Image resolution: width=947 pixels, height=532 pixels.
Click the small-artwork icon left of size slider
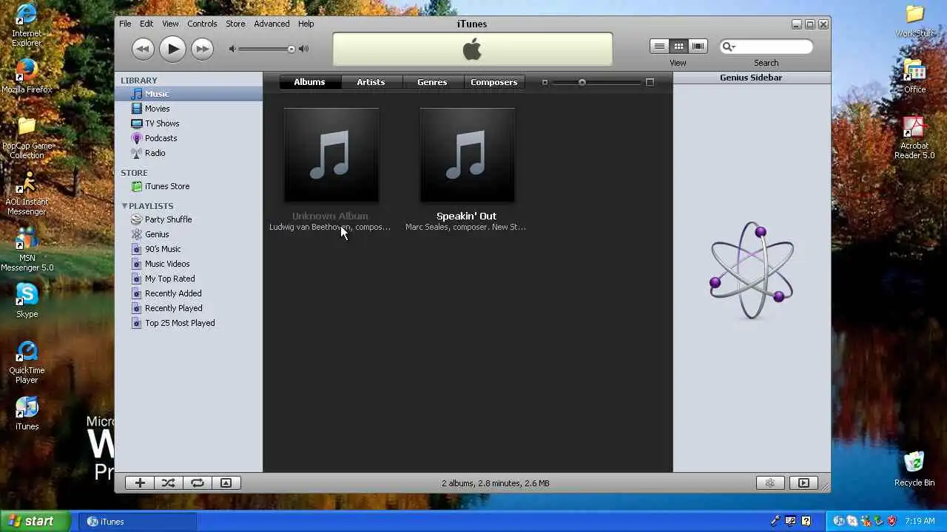click(x=545, y=82)
